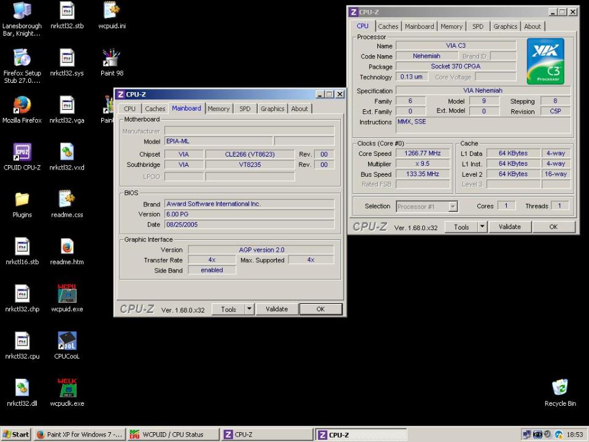The height and width of the screenshot is (442, 589).
Task: Open About tab in Mainboard CPU-Z window
Action: tap(299, 109)
